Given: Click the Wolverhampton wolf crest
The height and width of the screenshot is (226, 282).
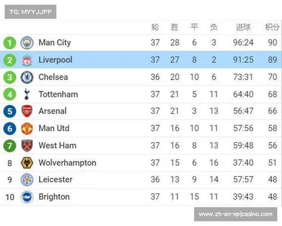Looking at the screenshot, I should (27, 163).
